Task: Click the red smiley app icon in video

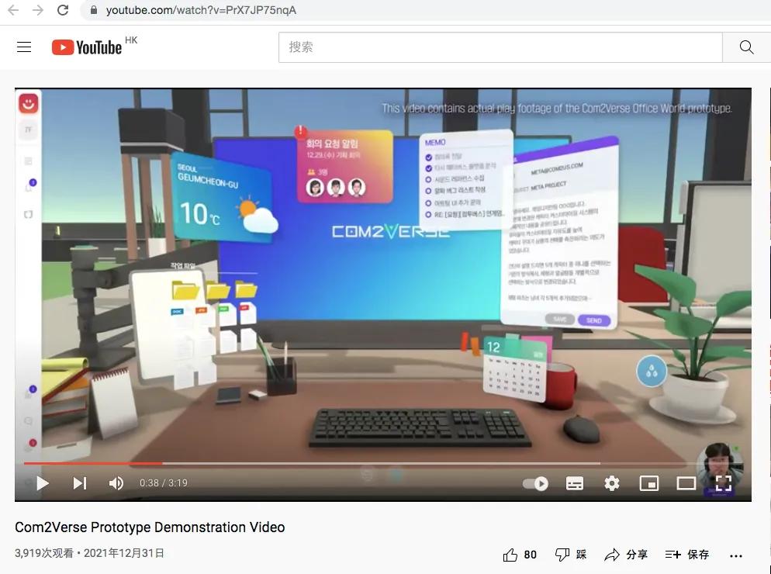Action: [29, 104]
